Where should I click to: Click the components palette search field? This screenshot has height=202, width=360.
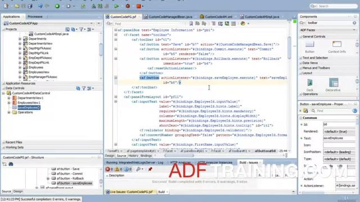[330, 23]
